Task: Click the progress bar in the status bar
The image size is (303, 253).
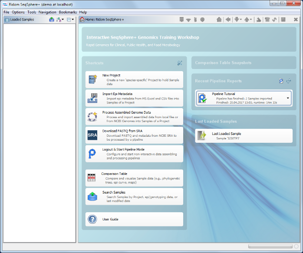Action: point(270,246)
